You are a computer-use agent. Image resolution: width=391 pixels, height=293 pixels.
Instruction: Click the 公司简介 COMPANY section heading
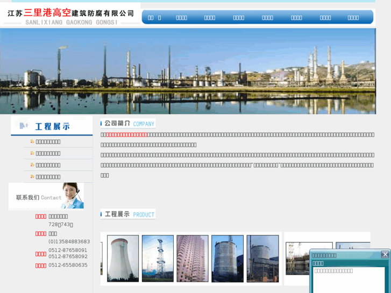pos(128,124)
